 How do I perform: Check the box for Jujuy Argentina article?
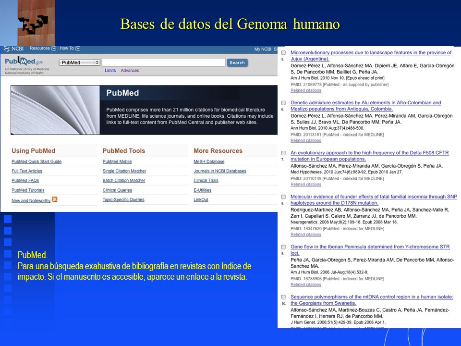coord(283,53)
